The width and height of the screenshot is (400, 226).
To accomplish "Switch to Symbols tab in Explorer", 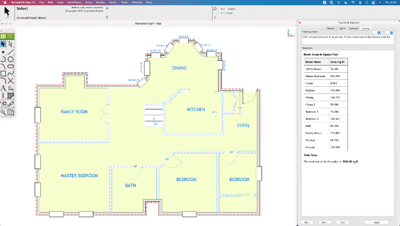I will click(354, 28).
